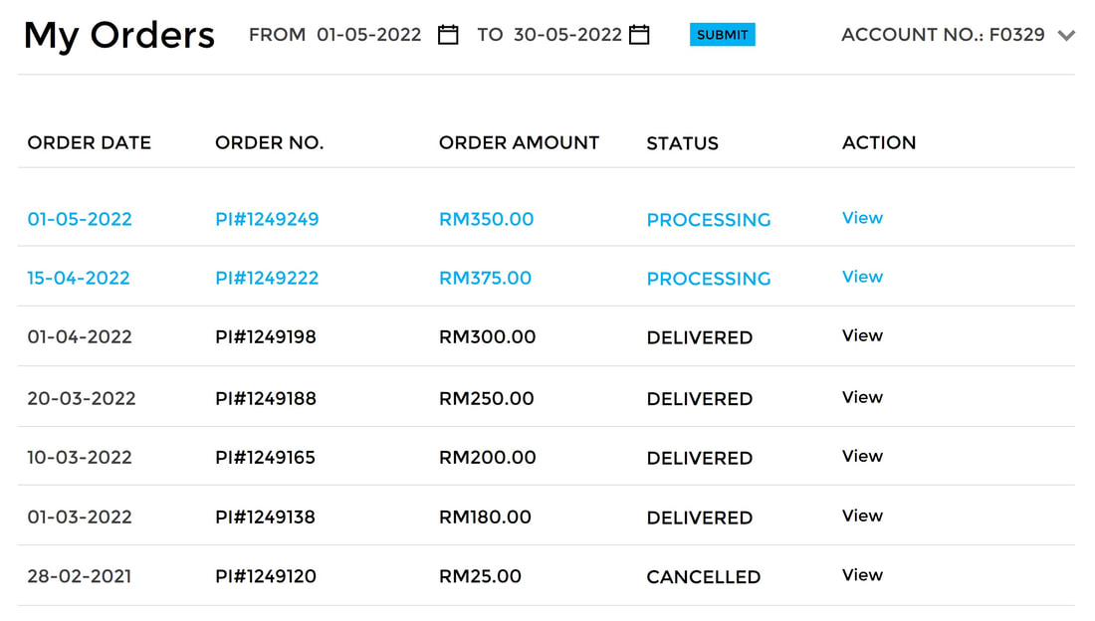Expand the Account No. F0329 dropdown chevron

[x=1066, y=35]
